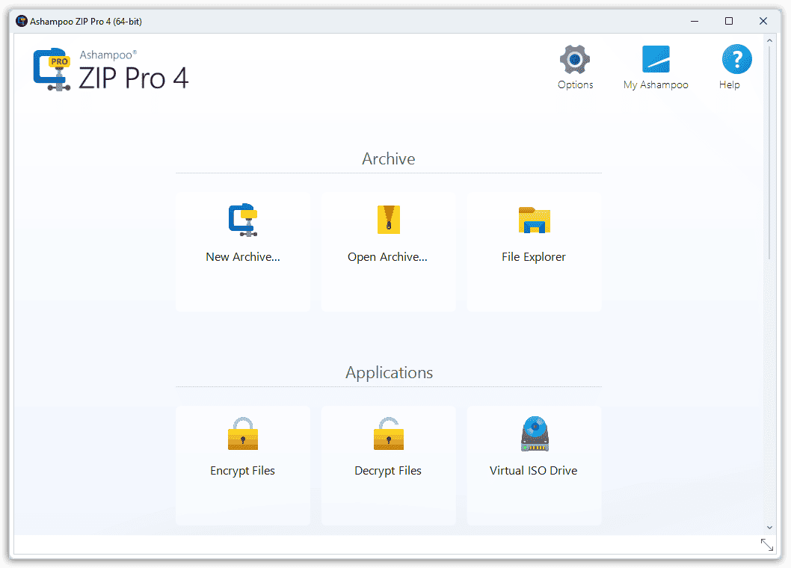The height and width of the screenshot is (568, 791).
Task: Click the "Decrypt Files" label
Action: coord(388,471)
